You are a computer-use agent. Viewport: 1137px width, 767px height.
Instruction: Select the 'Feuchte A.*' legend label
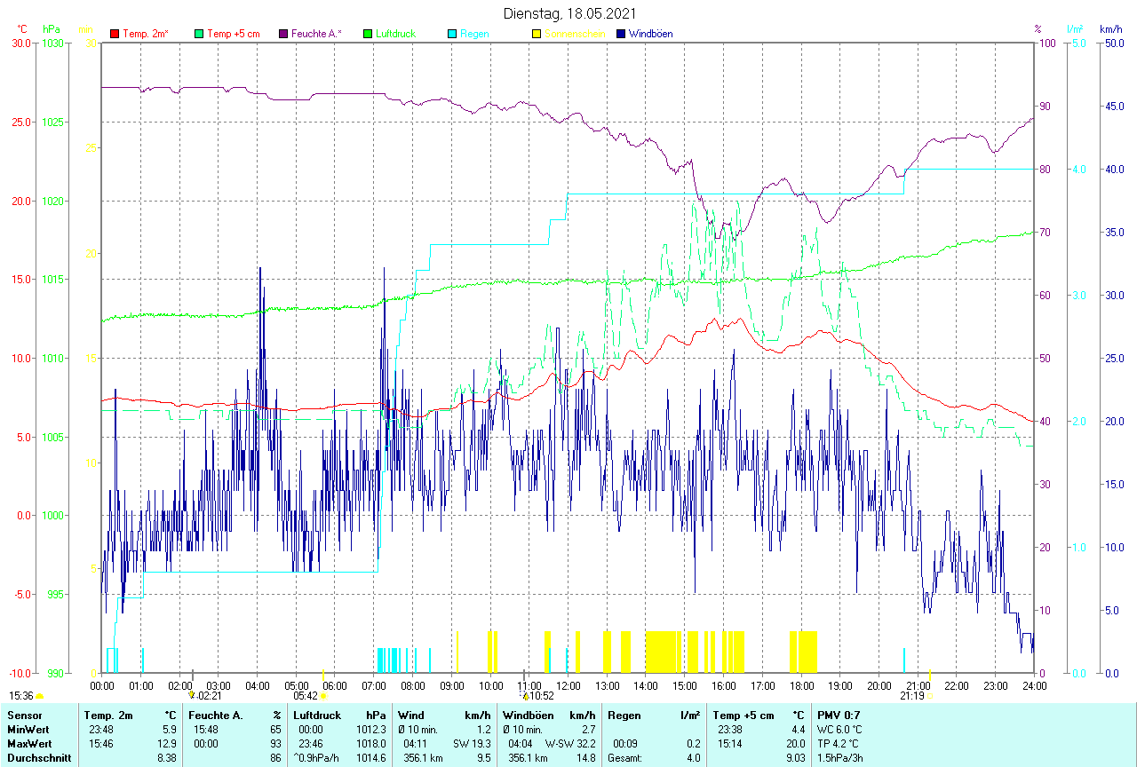(316, 34)
